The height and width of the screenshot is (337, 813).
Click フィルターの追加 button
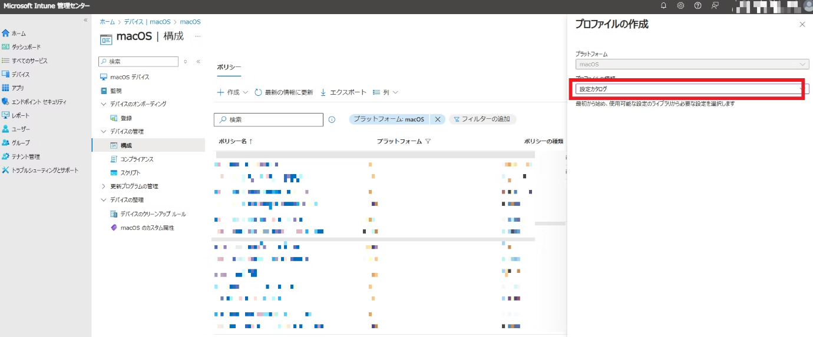point(482,119)
